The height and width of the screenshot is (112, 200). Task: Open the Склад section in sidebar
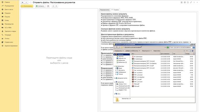tap(7, 20)
